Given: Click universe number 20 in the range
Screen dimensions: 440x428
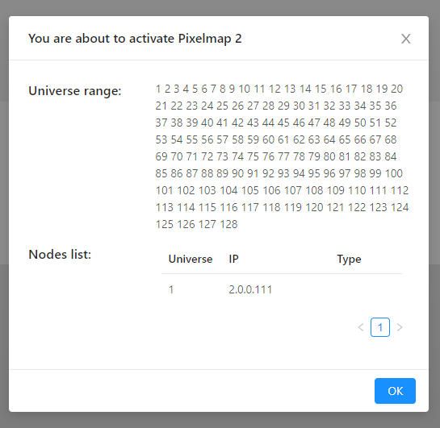Looking at the screenshot, I should click(396, 89).
